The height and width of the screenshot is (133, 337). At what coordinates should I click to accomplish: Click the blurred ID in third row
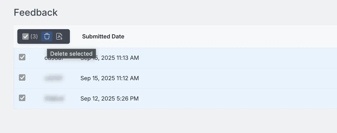pyautogui.click(x=54, y=98)
